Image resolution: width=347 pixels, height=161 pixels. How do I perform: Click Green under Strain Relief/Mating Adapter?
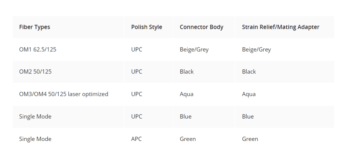coord(250,139)
